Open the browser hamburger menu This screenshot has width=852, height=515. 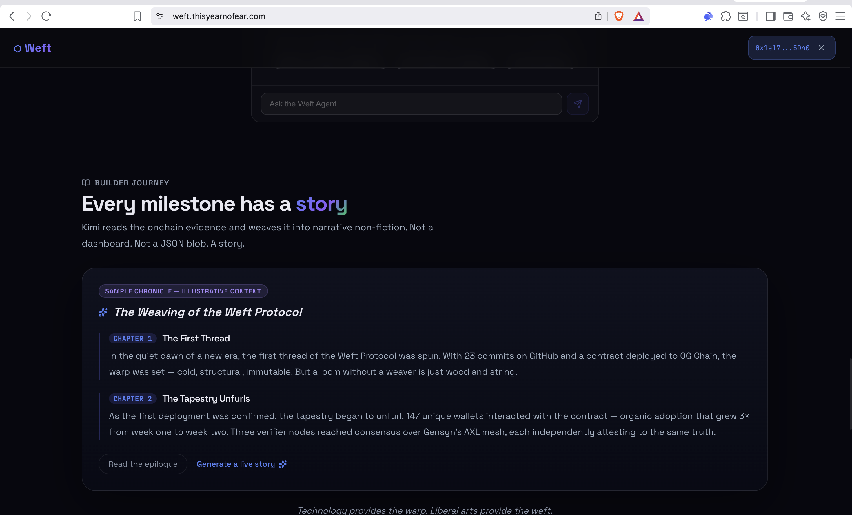840,16
